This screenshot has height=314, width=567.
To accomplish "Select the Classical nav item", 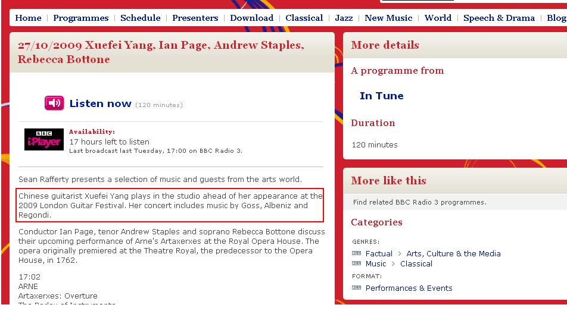I will pos(304,18).
